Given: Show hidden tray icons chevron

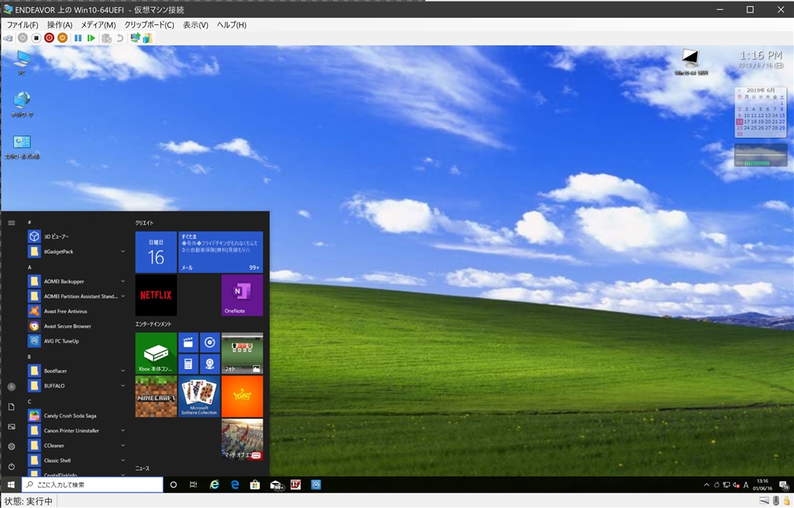Looking at the screenshot, I should [x=706, y=486].
